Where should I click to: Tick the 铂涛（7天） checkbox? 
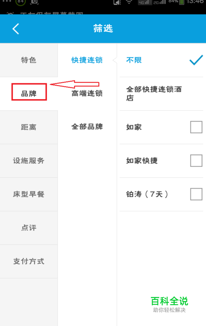196,194
